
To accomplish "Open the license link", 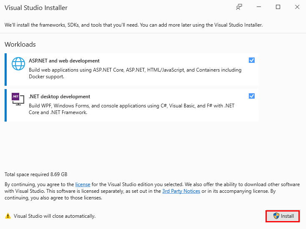I will click(x=83, y=184).
